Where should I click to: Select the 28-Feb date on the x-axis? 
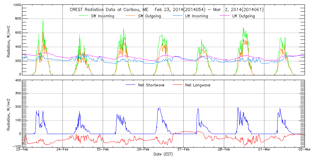pos(224,149)
